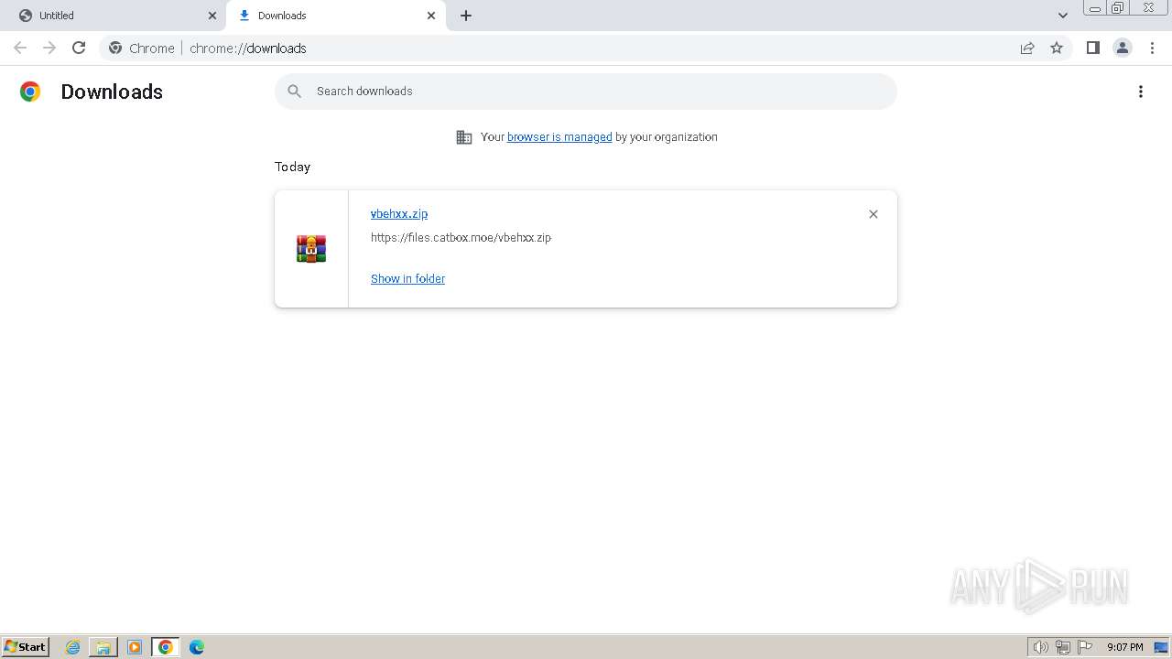
Task: Click the 9:07 PM clock
Action: point(1124,647)
